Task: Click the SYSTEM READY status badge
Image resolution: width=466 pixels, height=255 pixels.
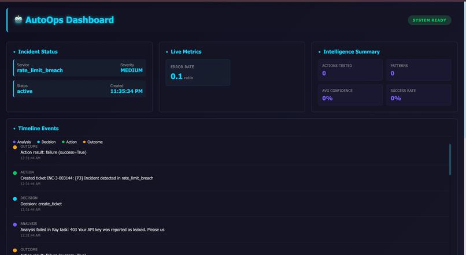Action: tap(430, 20)
